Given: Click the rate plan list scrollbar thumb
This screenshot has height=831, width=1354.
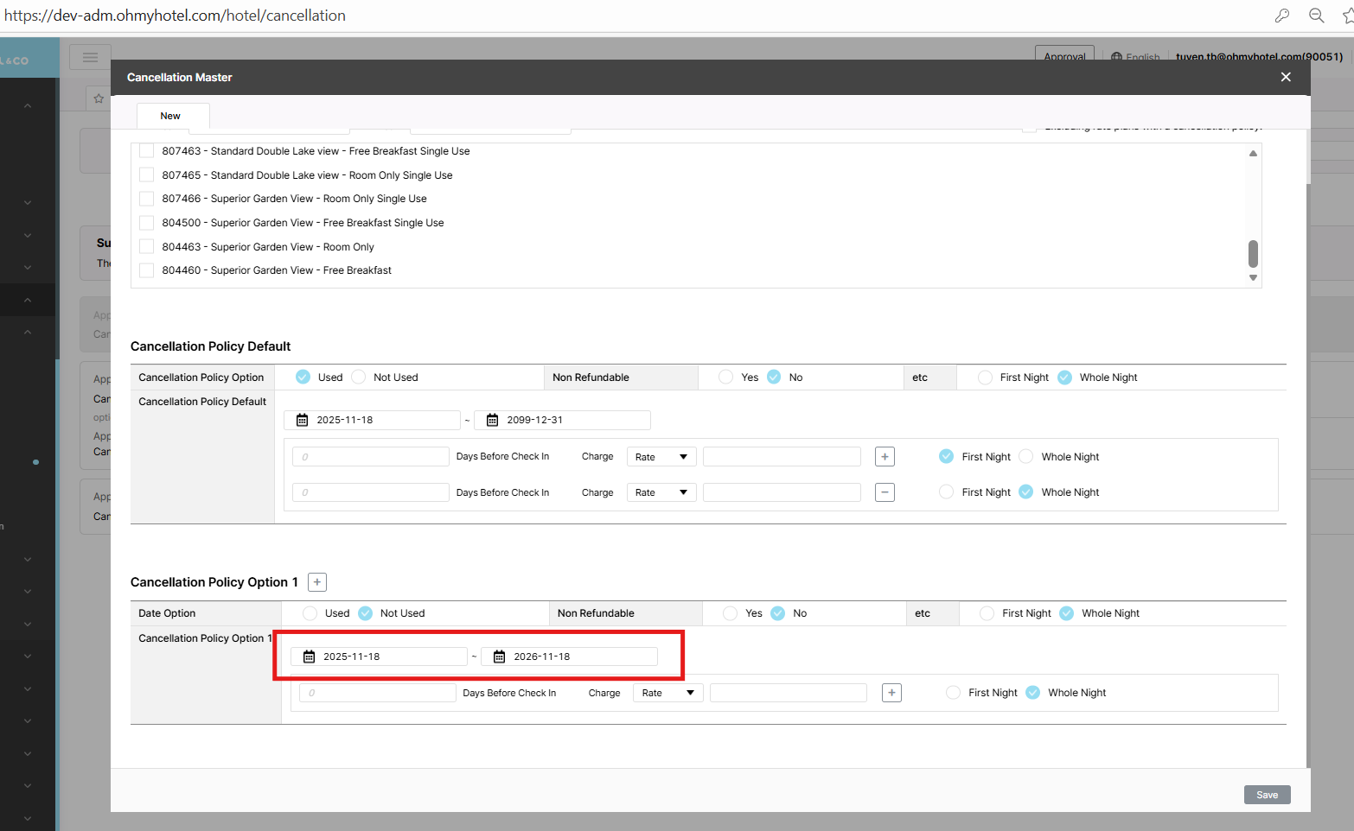Looking at the screenshot, I should pos(1253,254).
